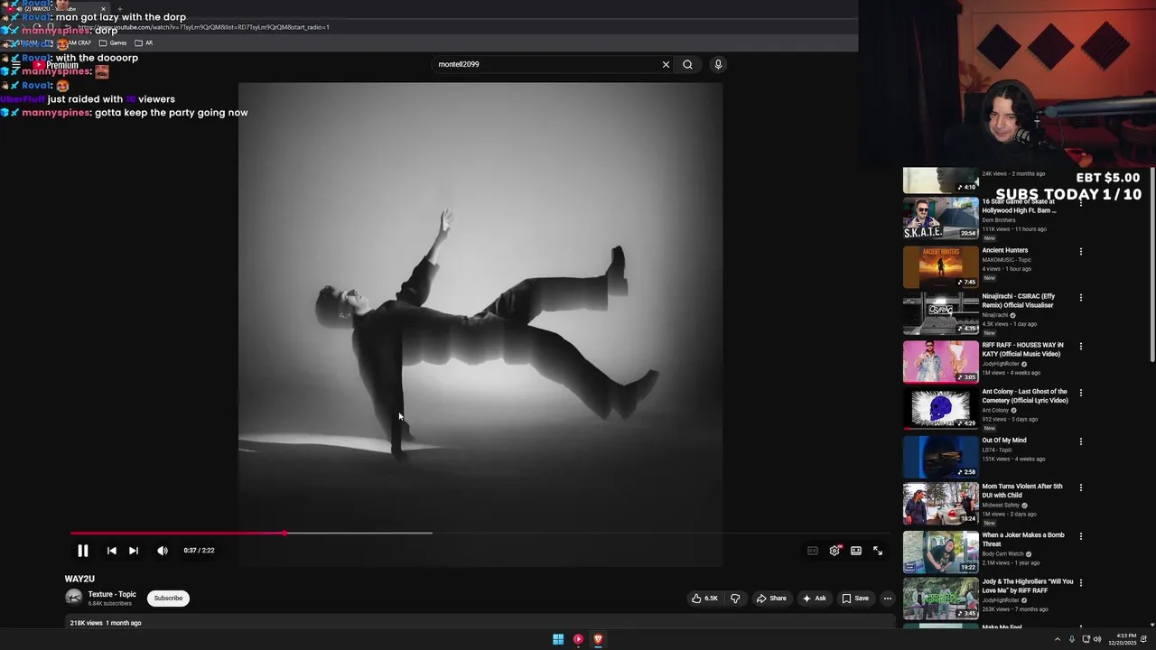Open the Body Cam Watch channel link

pos(1003,553)
